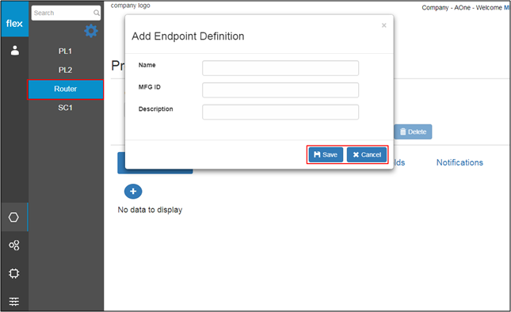This screenshot has width=511, height=312.
Task: Cancel the Add Endpoint Definition dialog
Action: 367,154
